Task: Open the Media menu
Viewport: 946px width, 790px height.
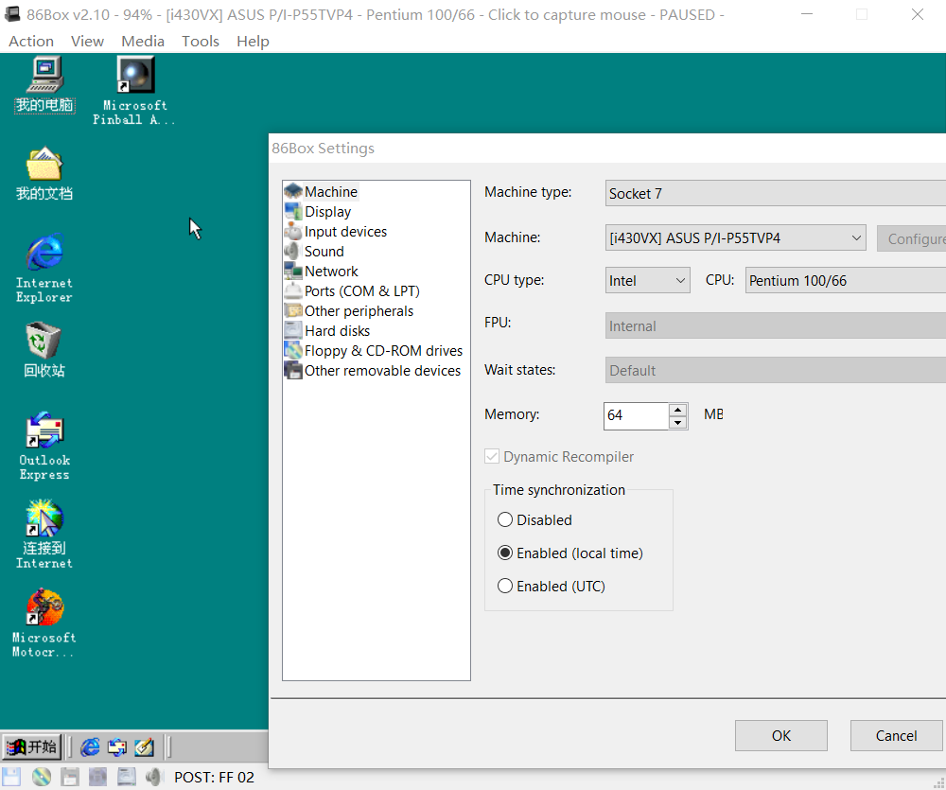Action: point(143,41)
